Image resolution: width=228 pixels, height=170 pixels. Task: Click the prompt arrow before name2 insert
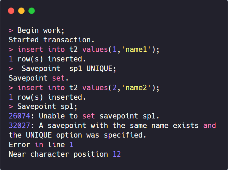click(11, 88)
